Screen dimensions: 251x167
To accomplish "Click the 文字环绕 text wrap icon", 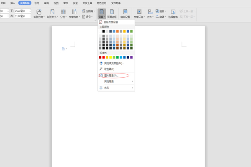I will point(138,13).
